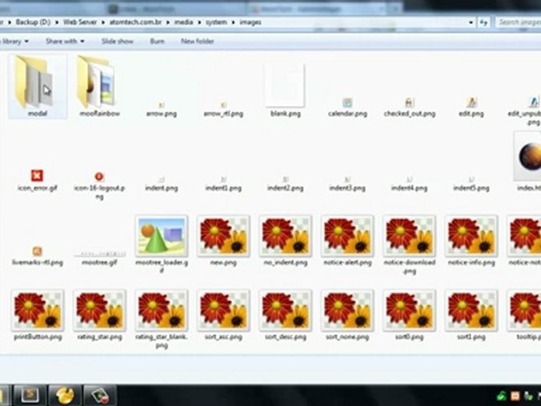Select the icon-16-logout.png file

pyautogui.click(x=99, y=187)
